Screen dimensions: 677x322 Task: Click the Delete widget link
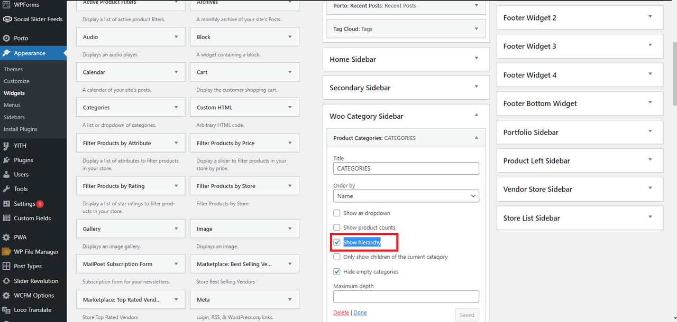[341, 312]
